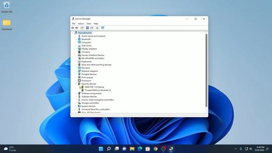The height and width of the screenshot is (153, 272).
Task: Select the 'Monitors' category label
Action: coord(86,68)
